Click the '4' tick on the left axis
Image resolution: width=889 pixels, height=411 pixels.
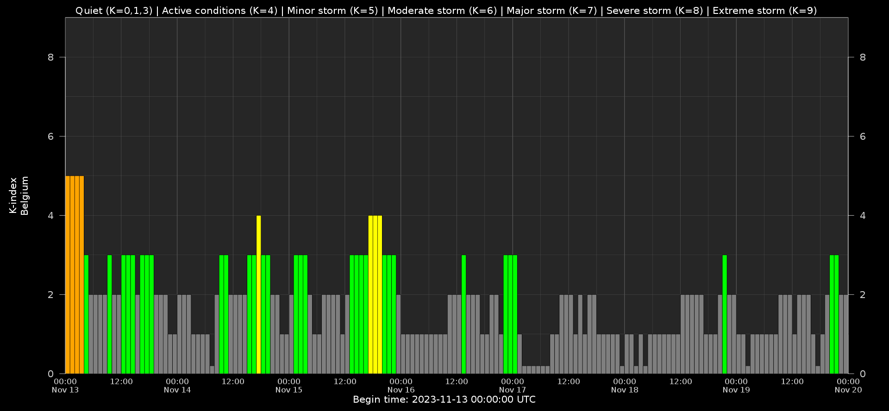pos(51,216)
